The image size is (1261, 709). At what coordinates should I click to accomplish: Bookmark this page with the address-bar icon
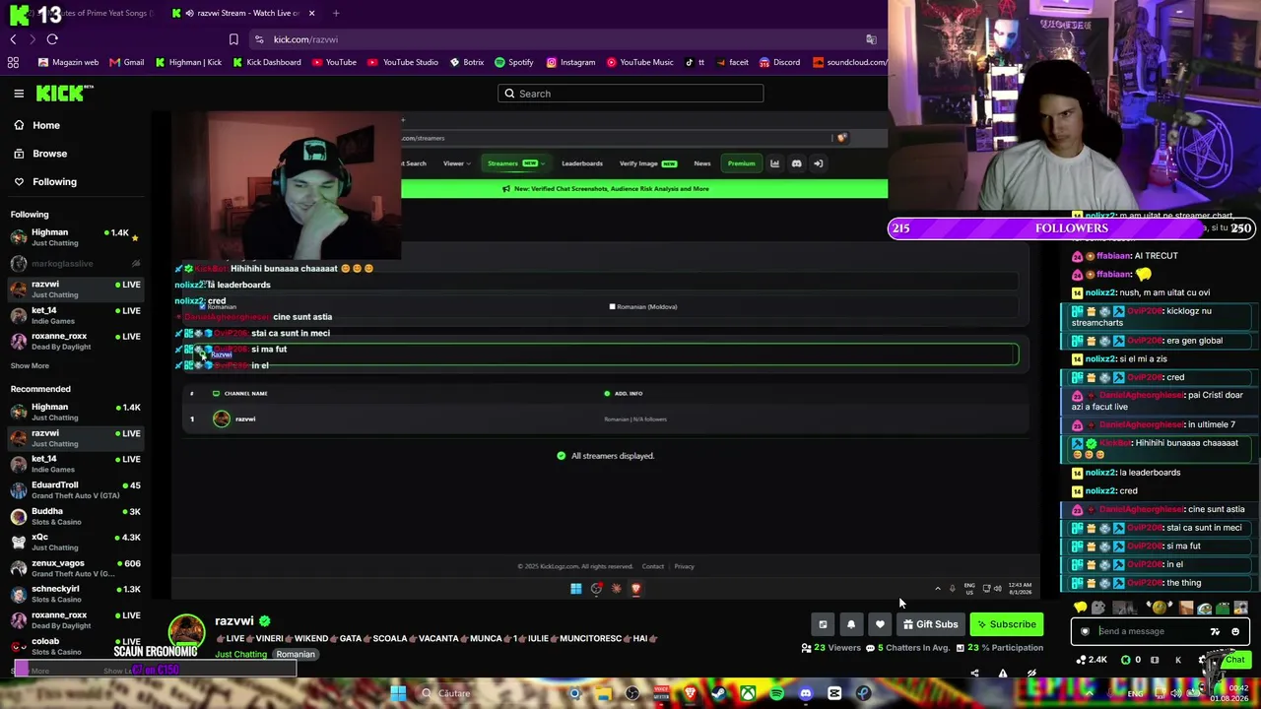coord(233,39)
